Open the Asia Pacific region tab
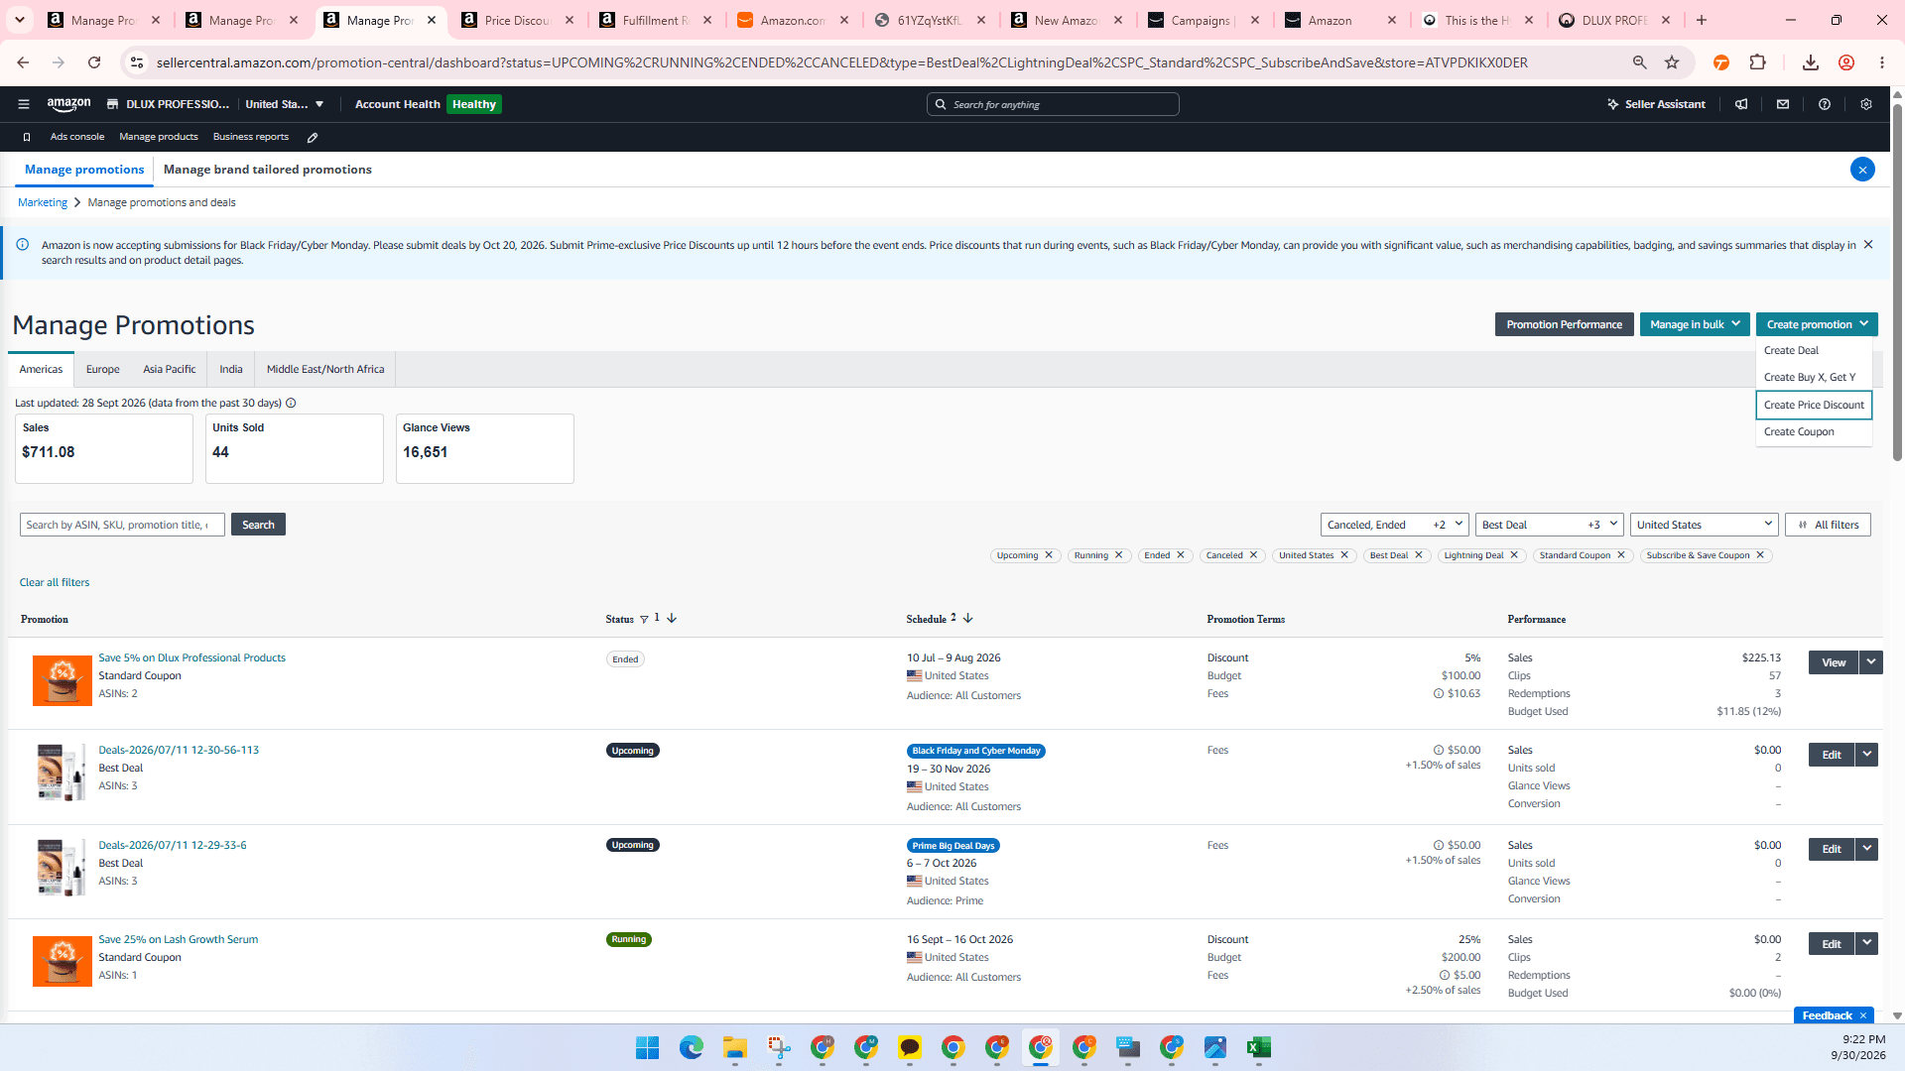This screenshot has height=1071, width=1905. click(169, 370)
